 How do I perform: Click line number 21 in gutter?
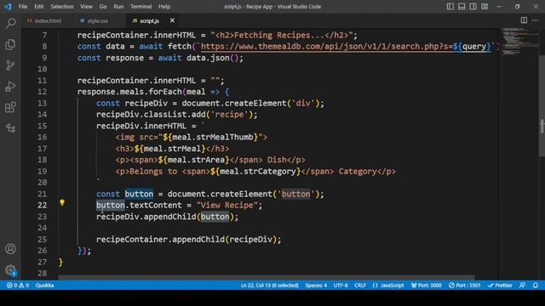(x=42, y=194)
